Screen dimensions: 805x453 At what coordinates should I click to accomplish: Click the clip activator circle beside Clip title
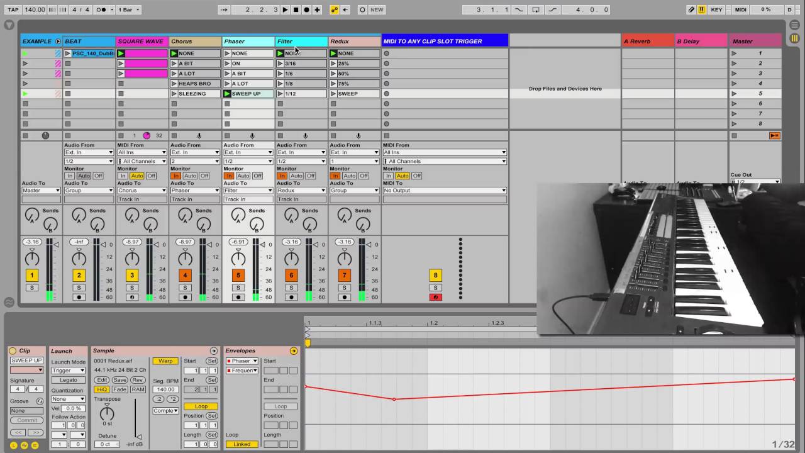(13, 351)
